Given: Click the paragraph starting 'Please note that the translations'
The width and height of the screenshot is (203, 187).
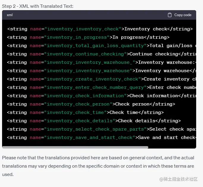Looking at the screenshot, I should coord(98,166).
